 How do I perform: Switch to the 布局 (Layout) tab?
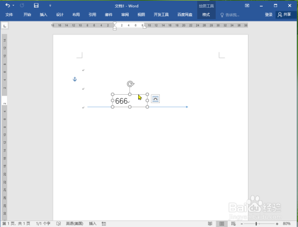point(76,14)
